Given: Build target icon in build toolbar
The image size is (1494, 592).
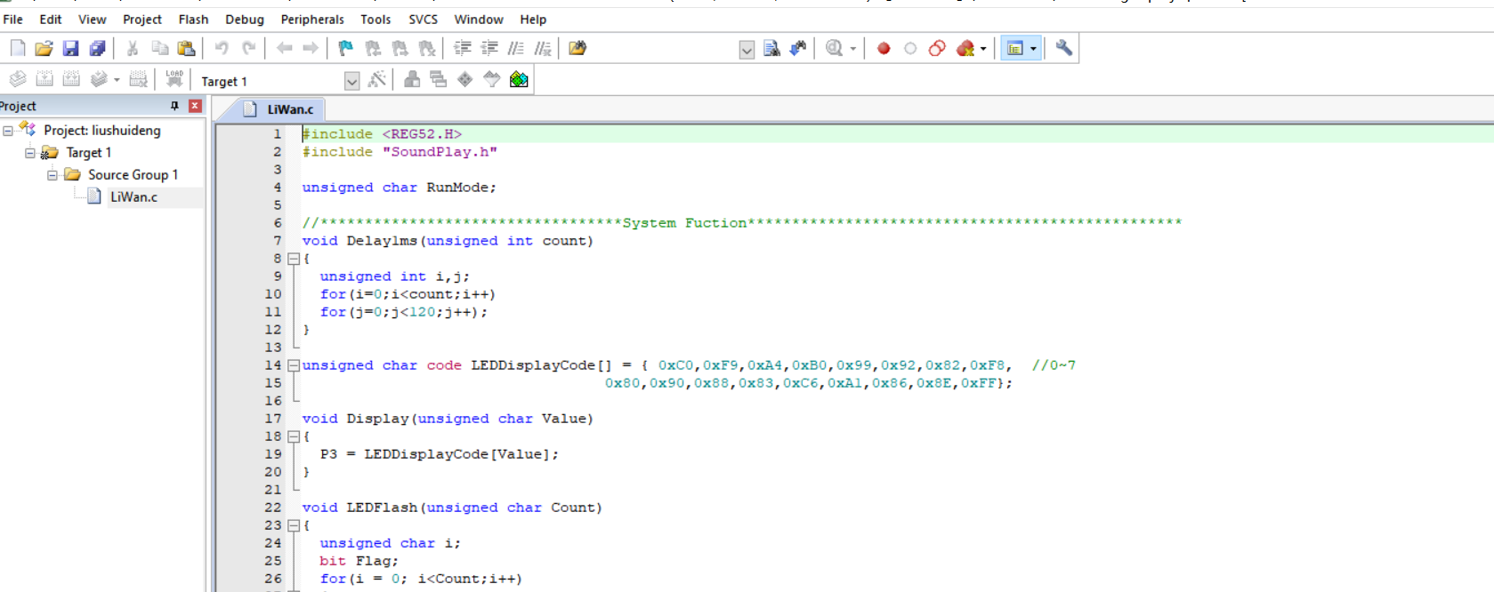Looking at the screenshot, I should tap(44, 79).
